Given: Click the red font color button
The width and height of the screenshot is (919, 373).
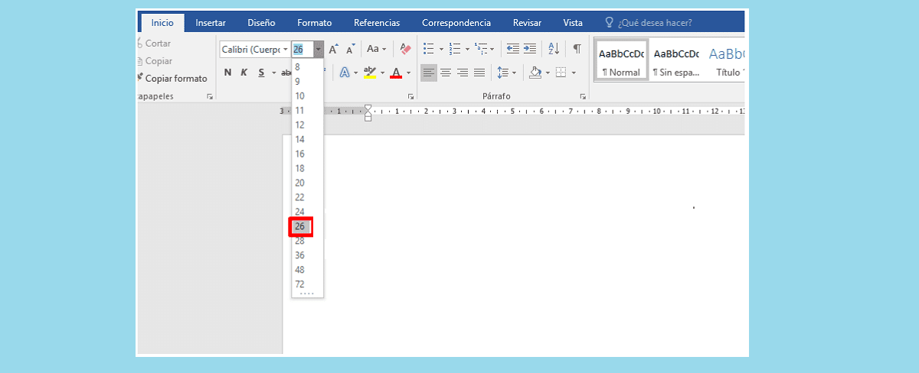Looking at the screenshot, I should coord(396,73).
